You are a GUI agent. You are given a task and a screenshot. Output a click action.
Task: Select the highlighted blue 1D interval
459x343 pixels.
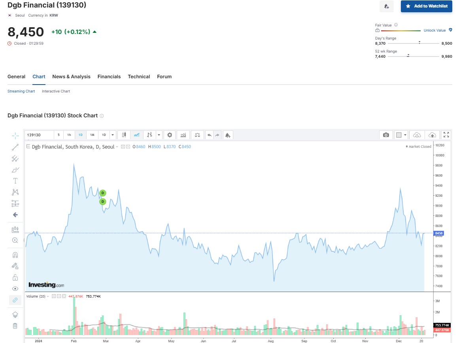(x=81, y=135)
